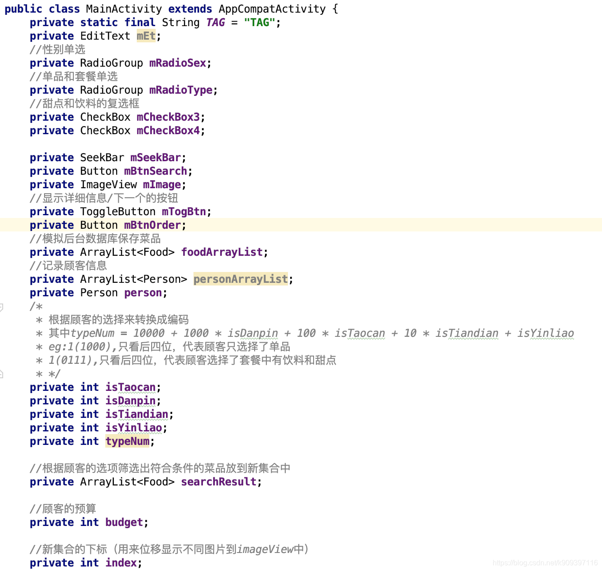Click the mTogBtn field name
The width and height of the screenshot is (602, 571).
click(184, 212)
